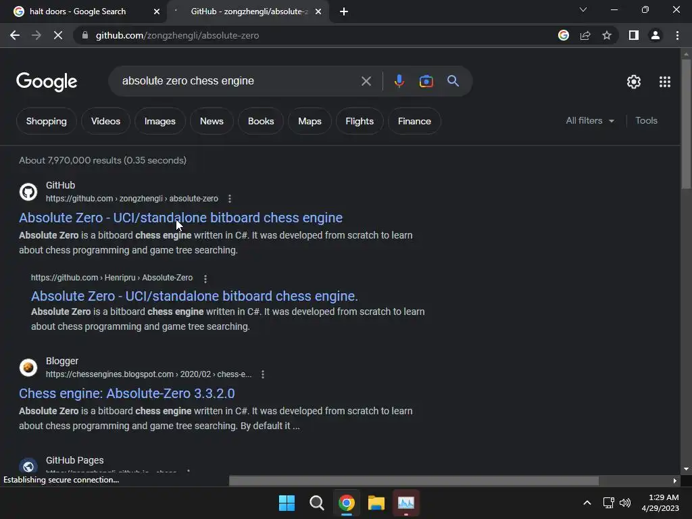Open Henripru 'Absolute Zero' result link ending with period
692x519 pixels.
click(194, 296)
